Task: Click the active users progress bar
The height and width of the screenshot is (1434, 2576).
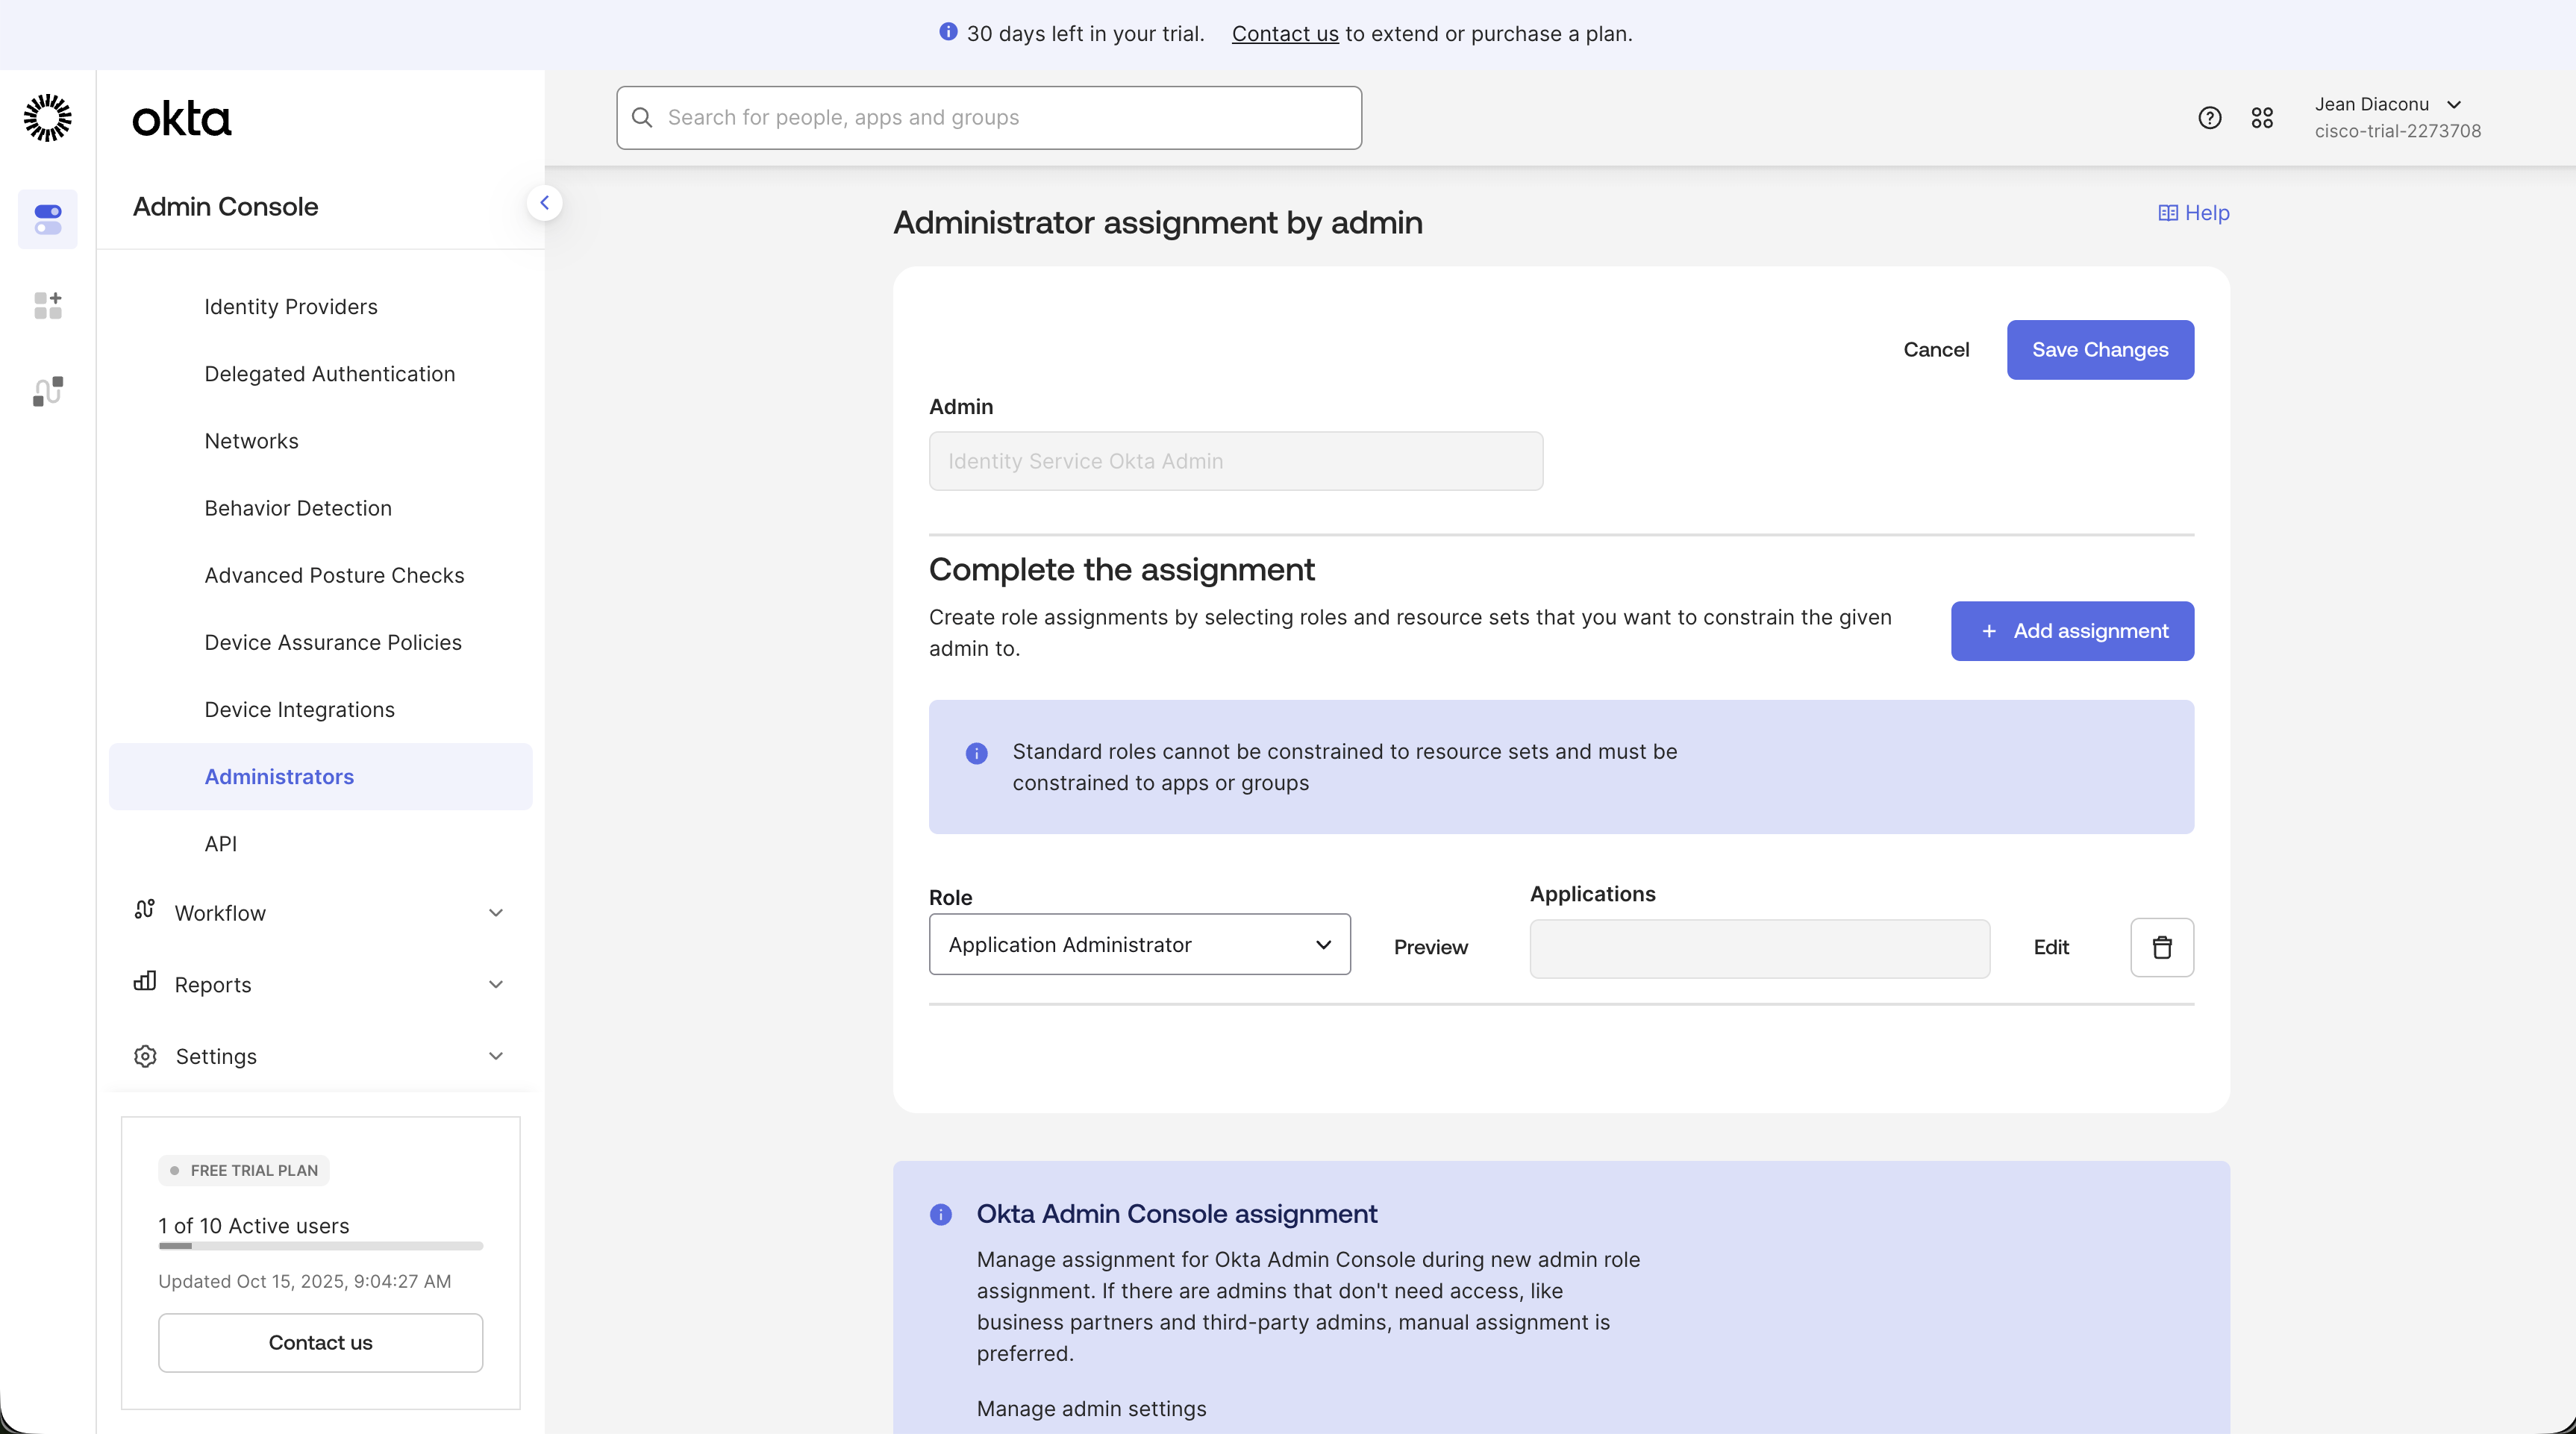Action: click(x=320, y=1245)
